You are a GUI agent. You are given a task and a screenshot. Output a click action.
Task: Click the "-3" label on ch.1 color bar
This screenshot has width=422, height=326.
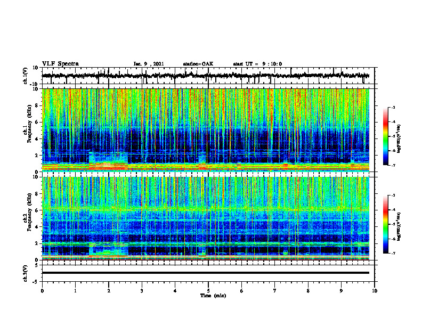(x=393, y=108)
